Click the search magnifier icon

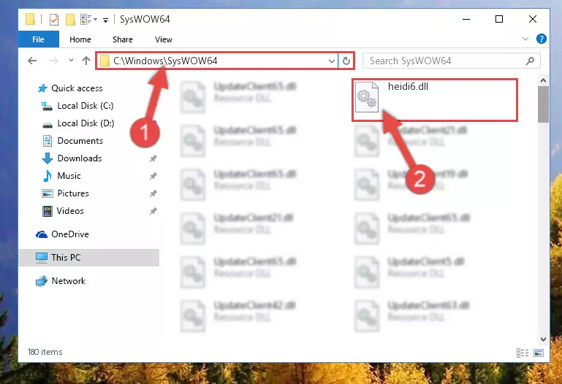click(530, 61)
